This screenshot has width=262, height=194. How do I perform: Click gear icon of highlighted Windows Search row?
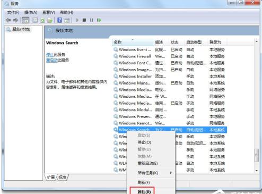[116, 130]
